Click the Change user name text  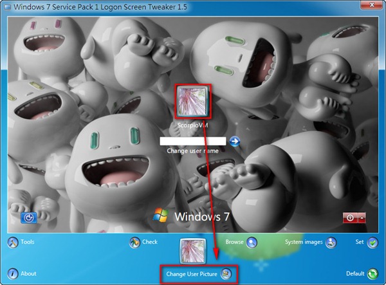(x=192, y=151)
